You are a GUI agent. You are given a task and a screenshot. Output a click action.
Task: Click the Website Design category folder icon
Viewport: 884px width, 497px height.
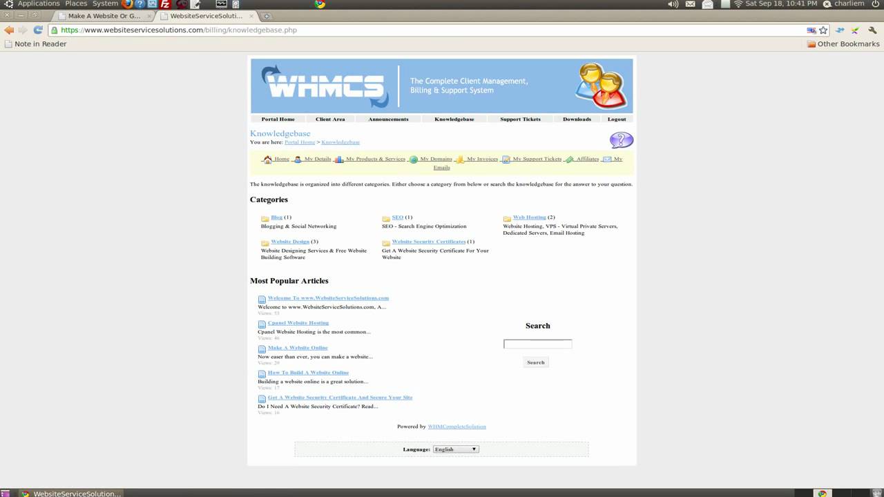(265, 243)
